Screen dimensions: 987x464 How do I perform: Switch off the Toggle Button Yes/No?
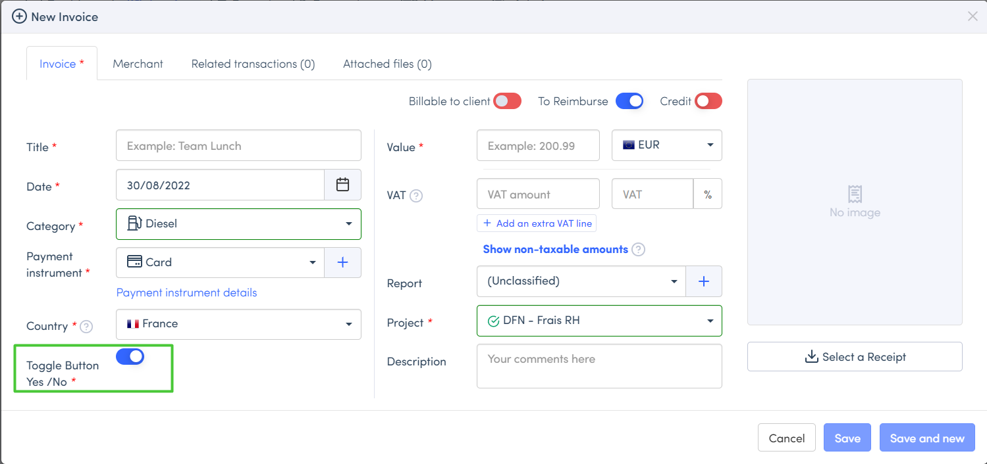(x=130, y=356)
